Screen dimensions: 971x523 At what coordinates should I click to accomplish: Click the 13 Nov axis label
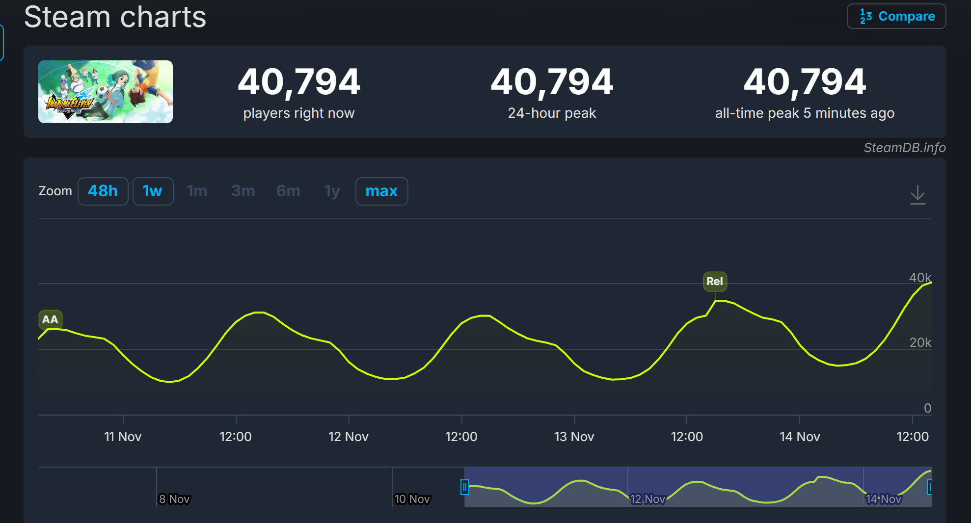(574, 437)
